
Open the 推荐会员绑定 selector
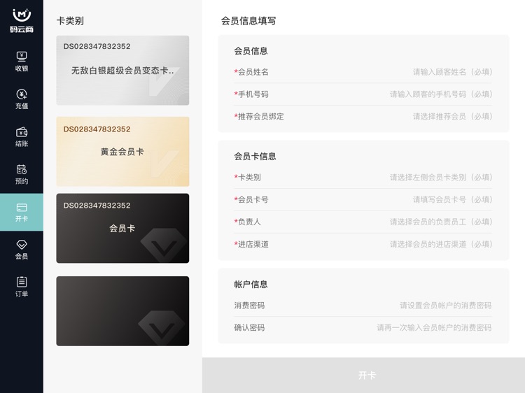(x=363, y=116)
